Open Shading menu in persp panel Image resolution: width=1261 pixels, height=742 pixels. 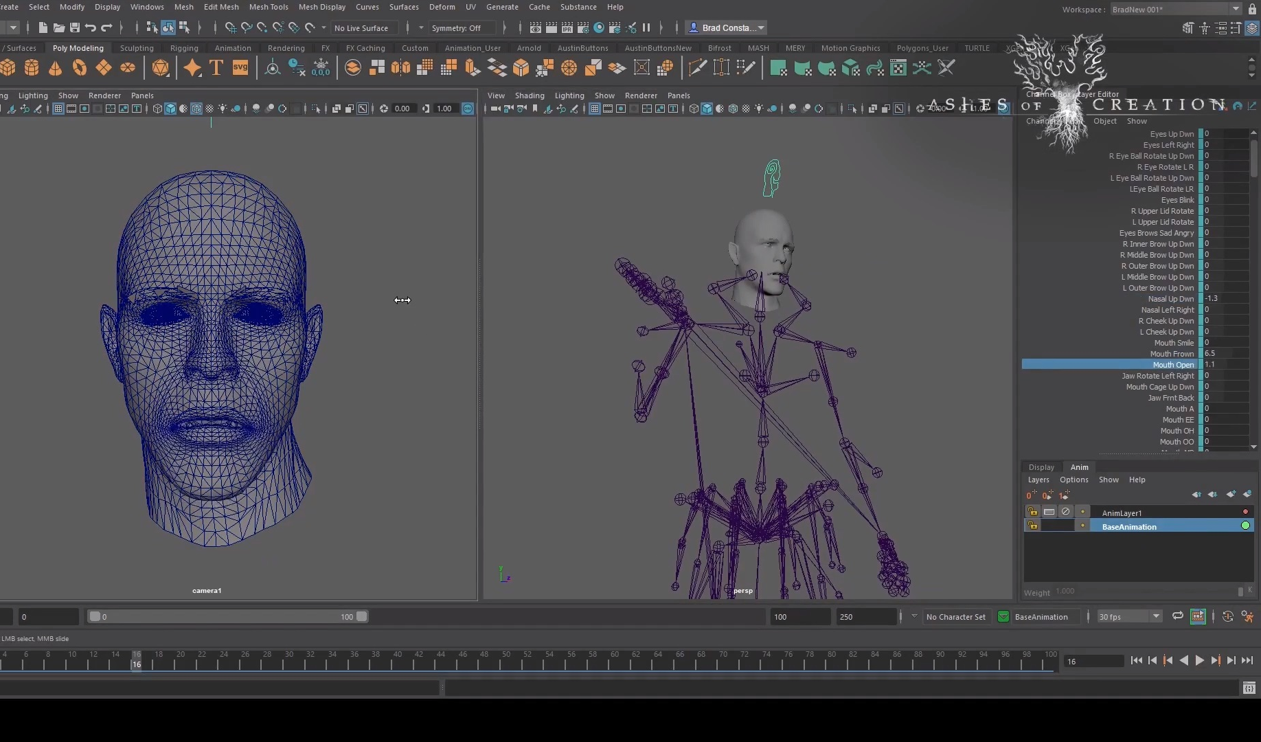pos(530,95)
